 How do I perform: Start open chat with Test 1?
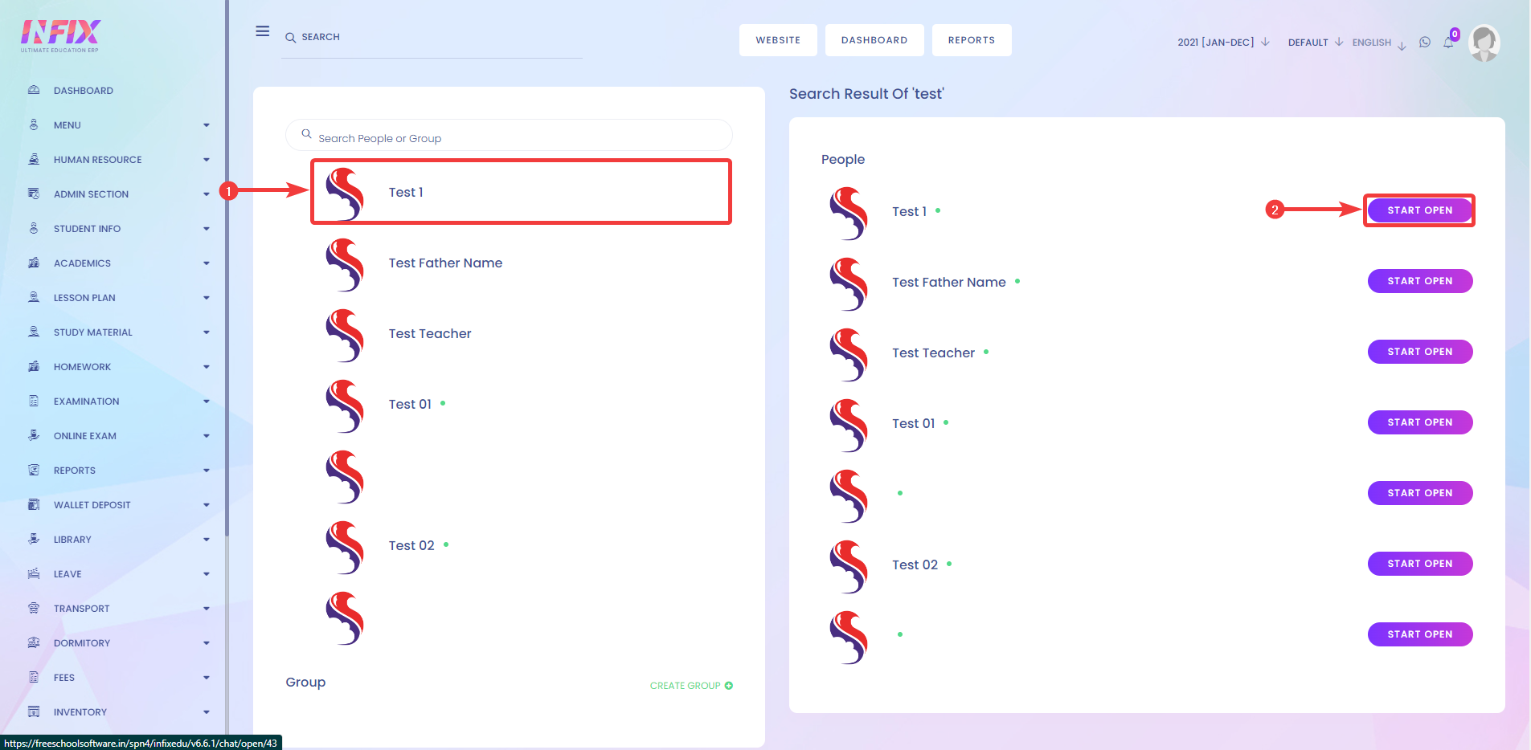tap(1419, 210)
